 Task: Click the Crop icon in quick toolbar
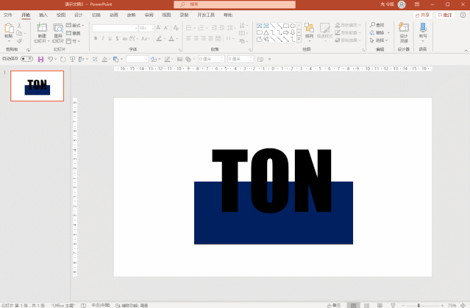tap(95, 60)
